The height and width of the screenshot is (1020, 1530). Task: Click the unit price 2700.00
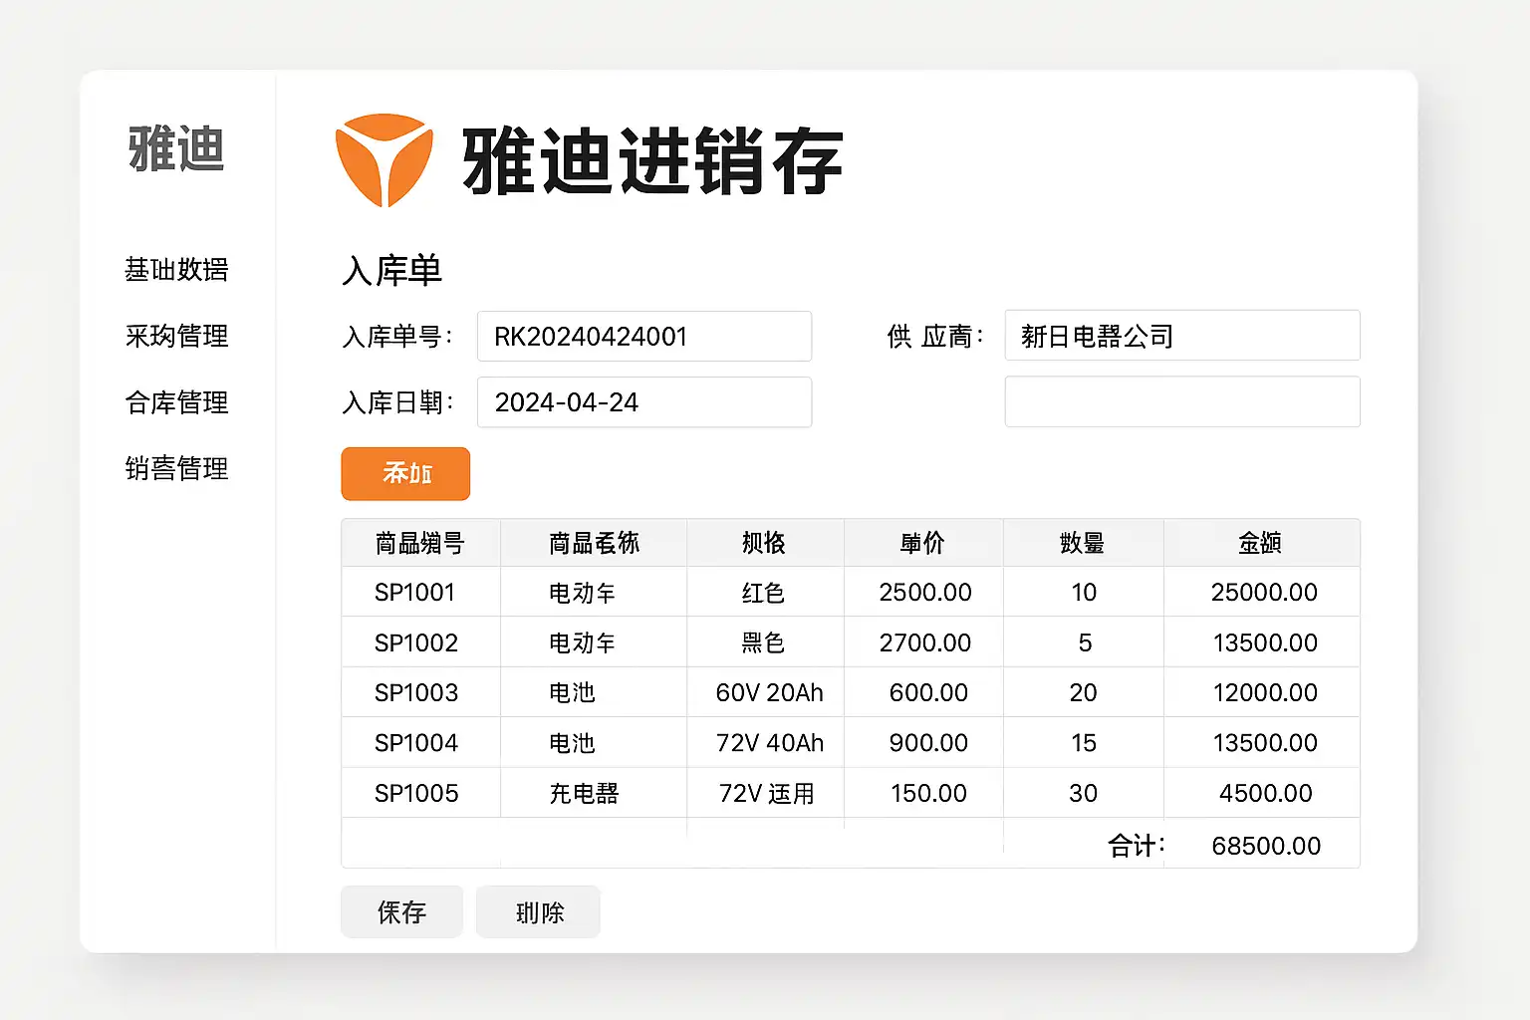[x=925, y=642]
